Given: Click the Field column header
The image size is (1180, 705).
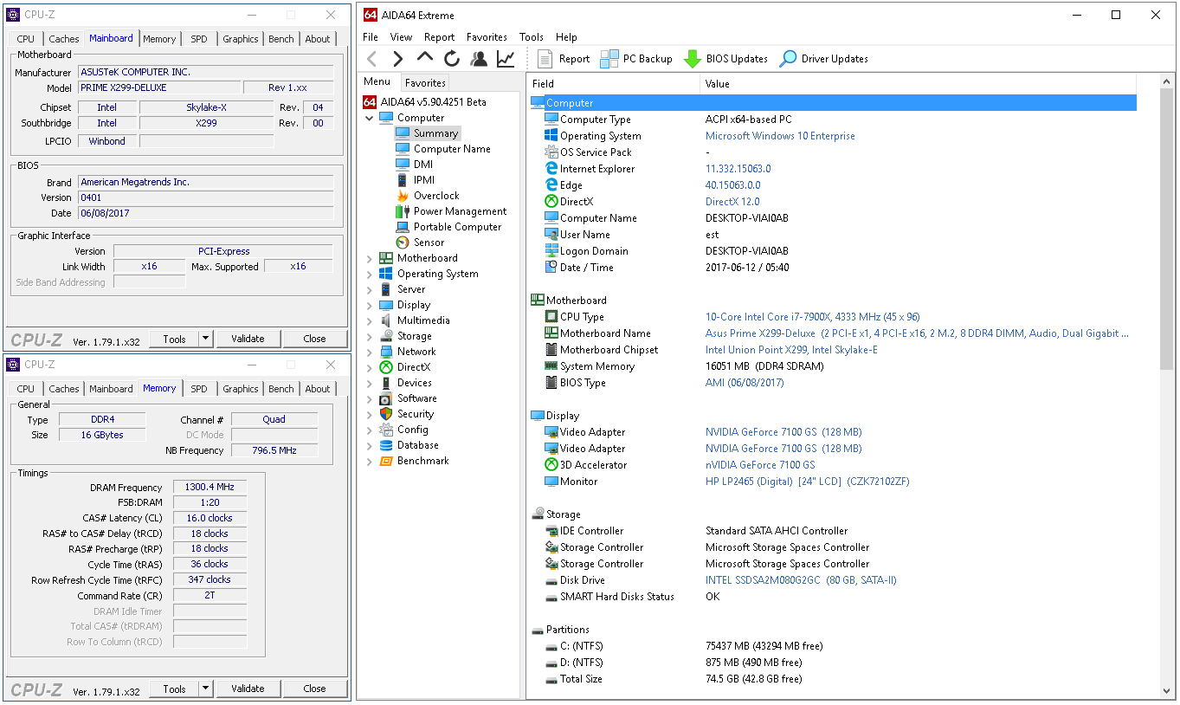Looking at the screenshot, I should click(x=614, y=84).
